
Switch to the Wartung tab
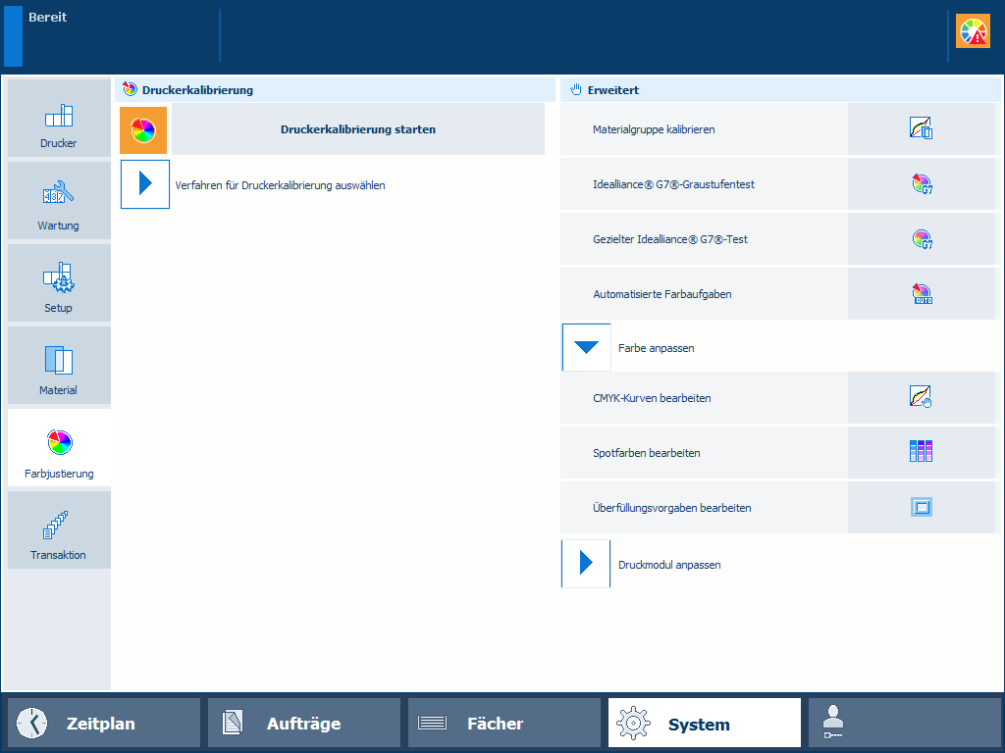pyautogui.click(x=59, y=201)
